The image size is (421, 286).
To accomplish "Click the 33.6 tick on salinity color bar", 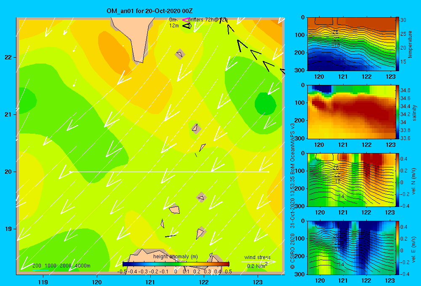I will [x=405, y=138].
